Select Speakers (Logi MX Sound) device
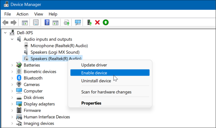The height and width of the screenshot is (128, 216). tap(55, 52)
